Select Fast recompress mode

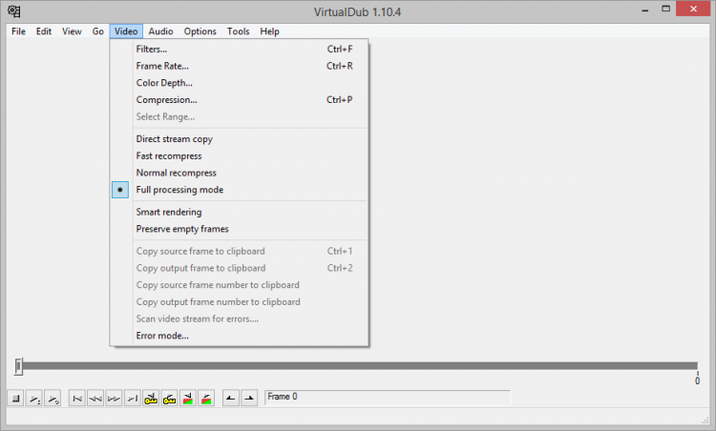click(x=240, y=156)
